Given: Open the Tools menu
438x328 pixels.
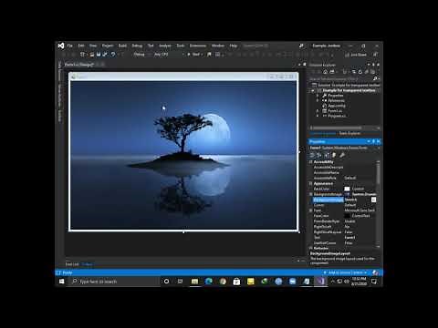Looking at the screenshot, I should [x=181, y=46].
